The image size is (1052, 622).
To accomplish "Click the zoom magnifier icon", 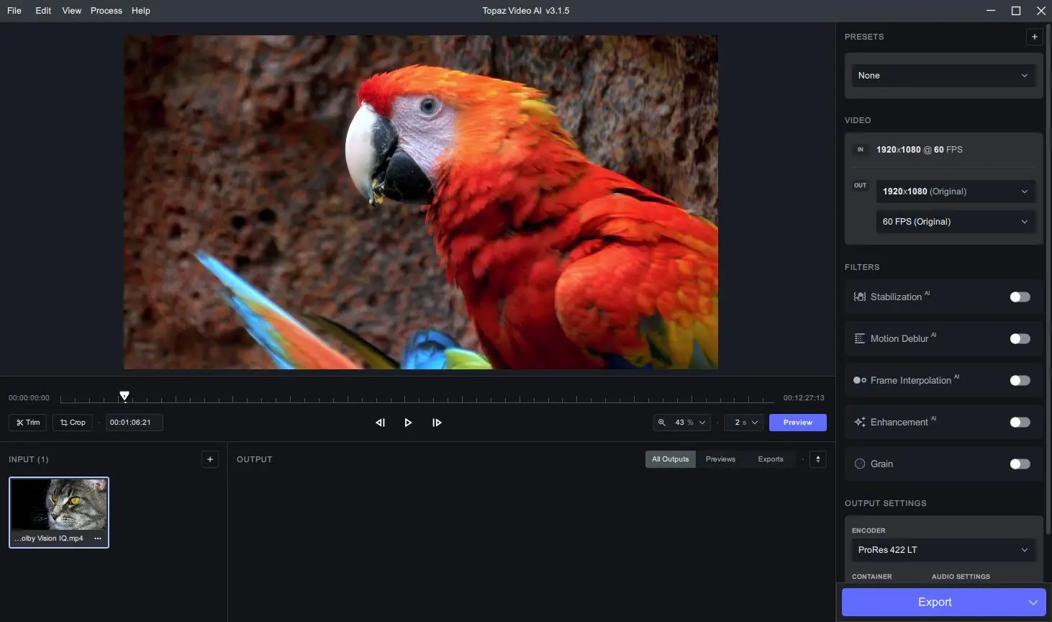I will [662, 423].
